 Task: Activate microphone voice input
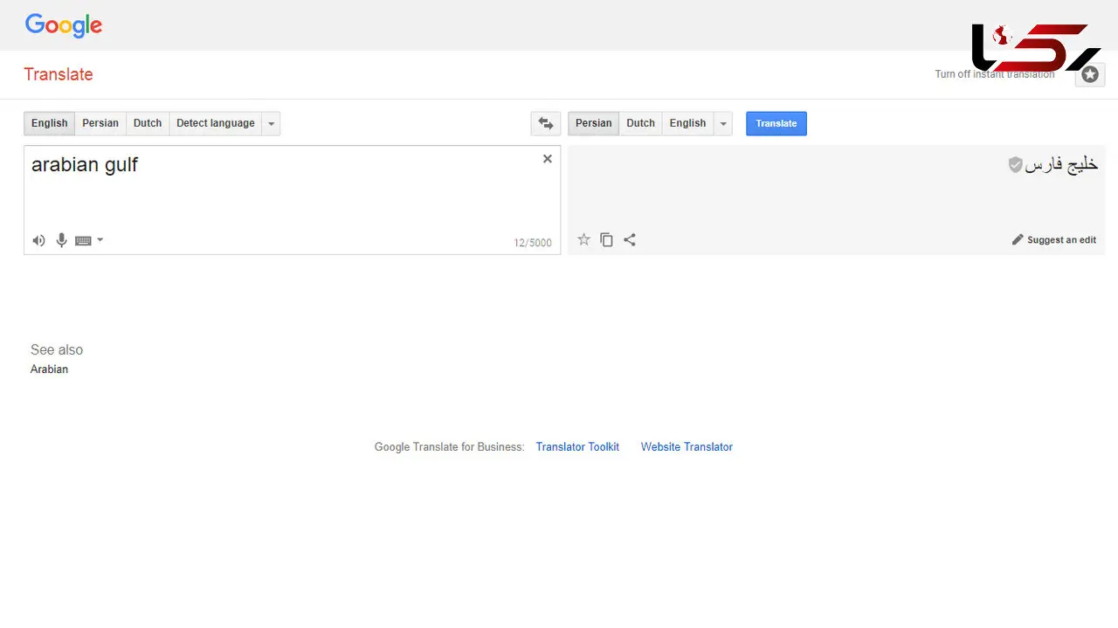pos(61,240)
